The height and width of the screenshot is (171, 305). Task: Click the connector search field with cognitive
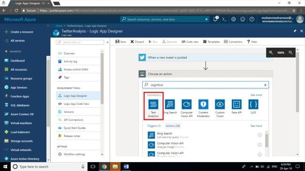(x=206, y=85)
